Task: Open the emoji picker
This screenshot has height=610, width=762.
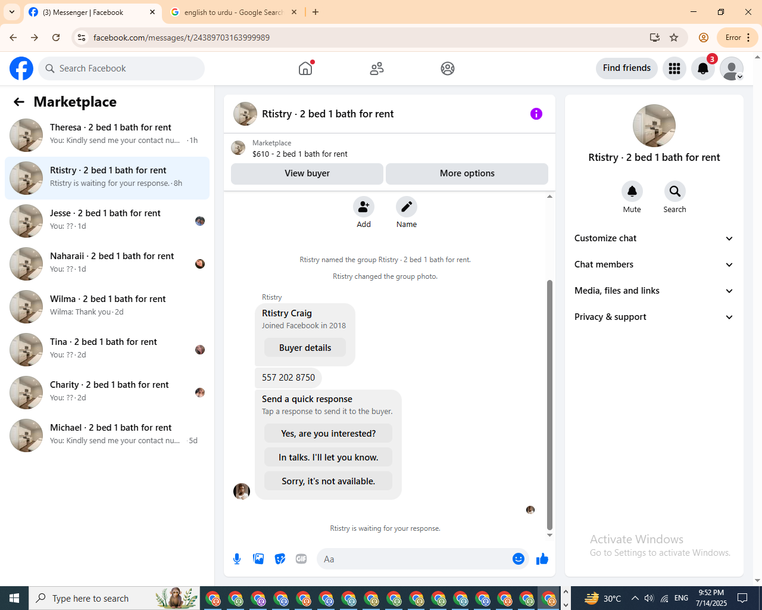Action: click(x=519, y=559)
